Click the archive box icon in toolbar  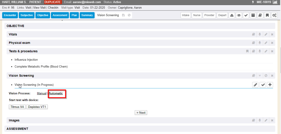click(253, 15)
